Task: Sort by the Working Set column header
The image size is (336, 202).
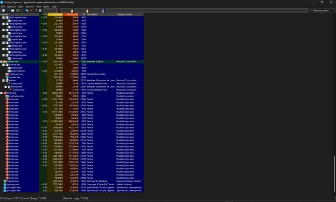Action: pyautogui.click(x=71, y=14)
